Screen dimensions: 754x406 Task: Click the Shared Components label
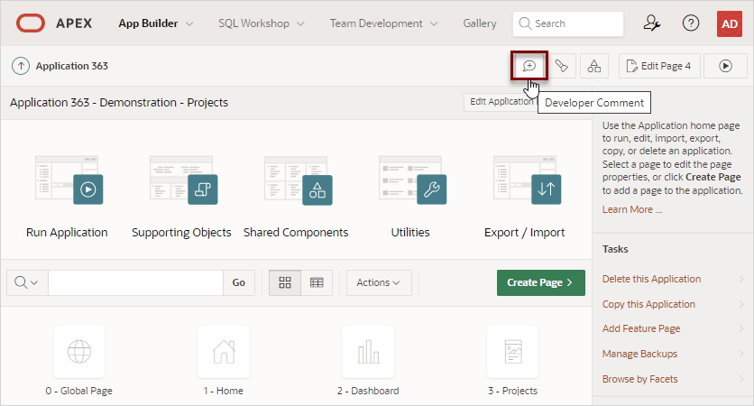296,233
